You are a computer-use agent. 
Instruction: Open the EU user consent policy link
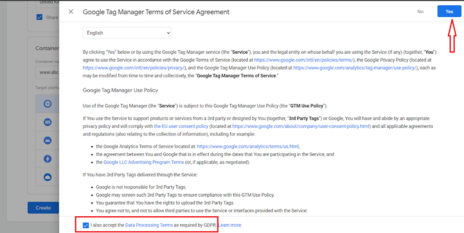coord(182,126)
